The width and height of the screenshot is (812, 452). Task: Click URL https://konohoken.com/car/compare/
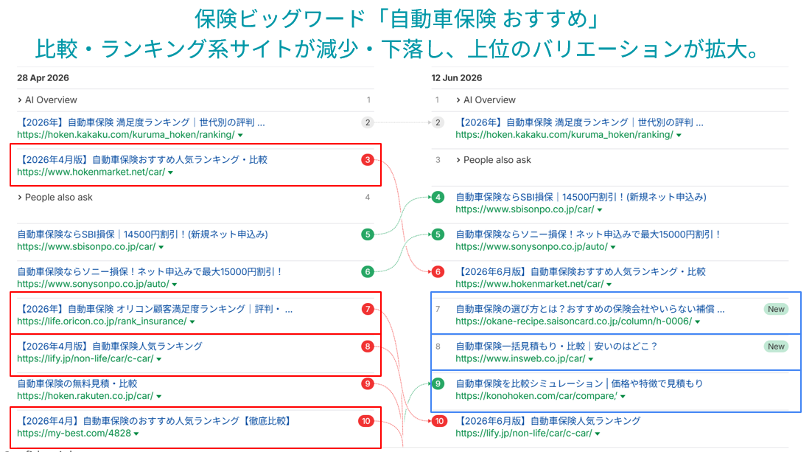536,396
